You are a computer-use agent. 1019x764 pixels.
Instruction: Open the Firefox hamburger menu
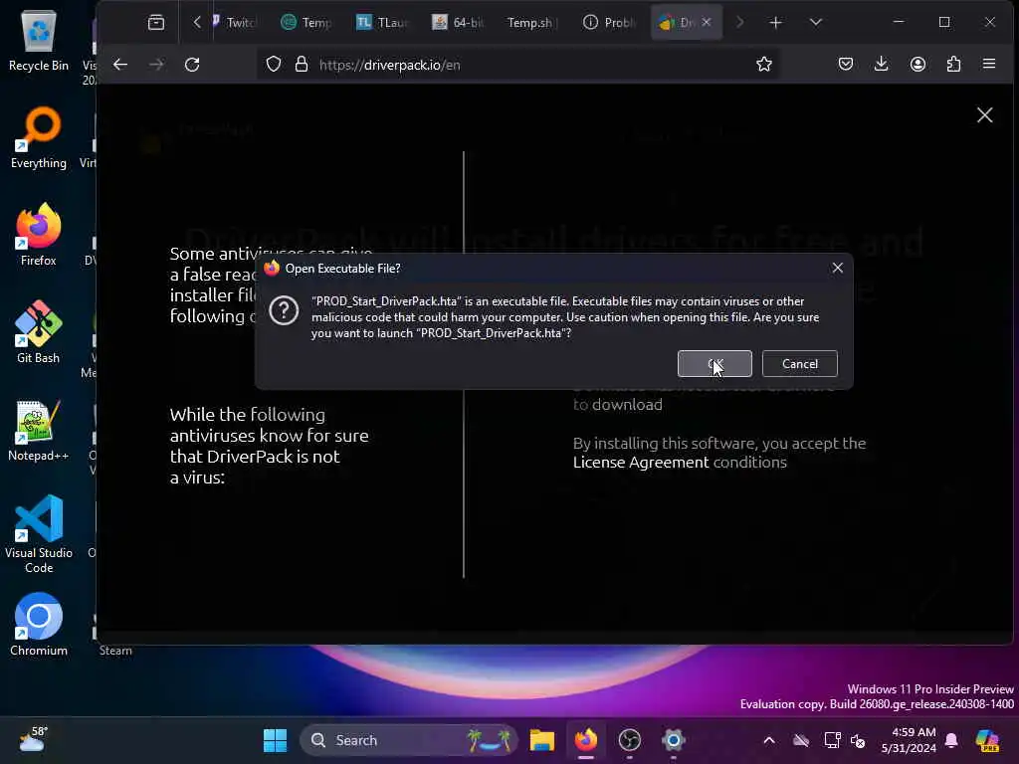(x=989, y=65)
